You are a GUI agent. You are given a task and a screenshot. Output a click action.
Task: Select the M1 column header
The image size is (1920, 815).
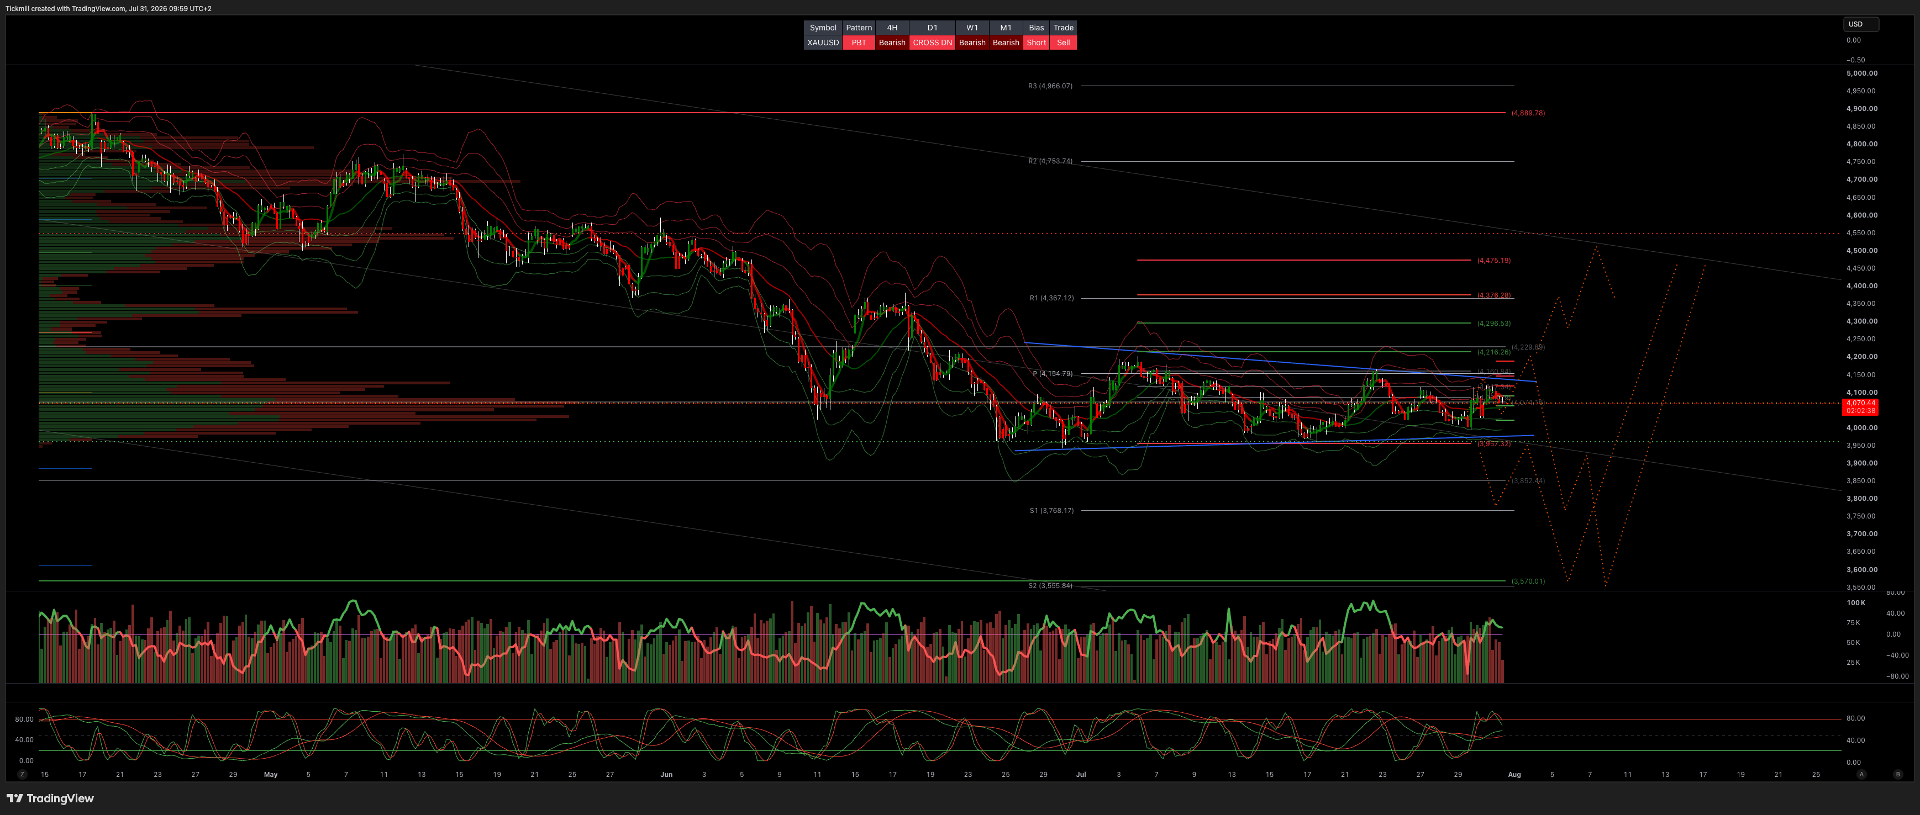(x=1006, y=28)
